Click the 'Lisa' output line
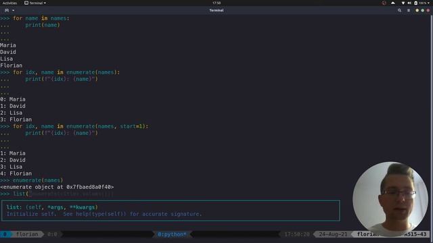Image resolution: width=433 pixels, height=243 pixels. click(x=6, y=59)
